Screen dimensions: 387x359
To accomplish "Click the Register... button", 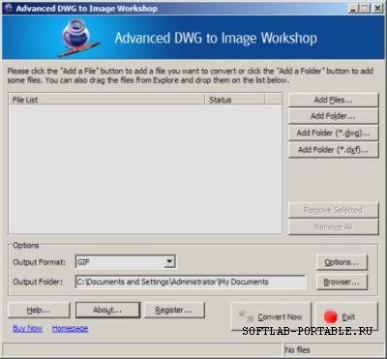I will tap(174, 310).
